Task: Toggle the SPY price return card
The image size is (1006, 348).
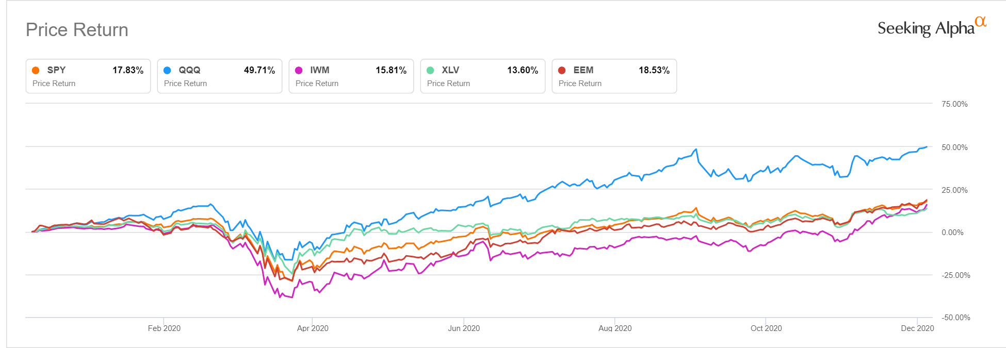Action: point(88,76)
